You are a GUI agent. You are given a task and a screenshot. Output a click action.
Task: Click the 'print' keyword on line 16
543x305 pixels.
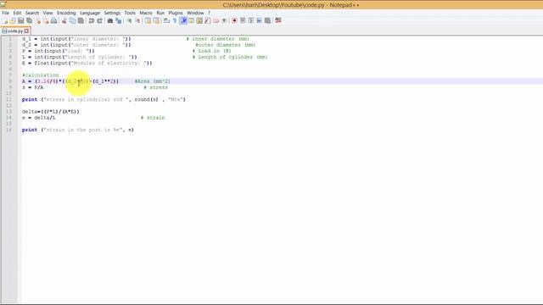point(30,130)
